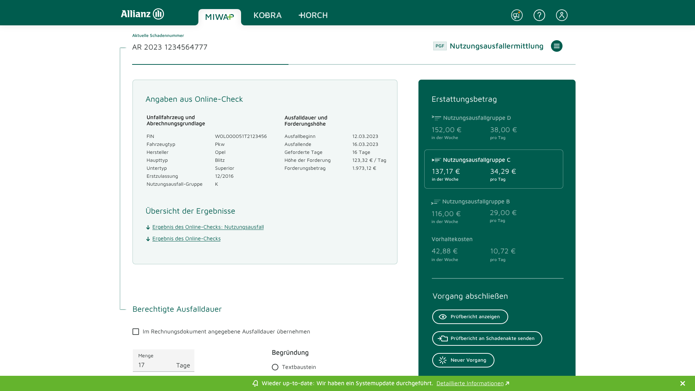
Task: Click 'Prüfbericht anzeigen' button
Action: (470, 317)
